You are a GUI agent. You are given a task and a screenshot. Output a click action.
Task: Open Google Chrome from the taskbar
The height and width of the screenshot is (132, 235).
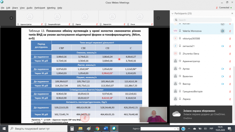97,129
